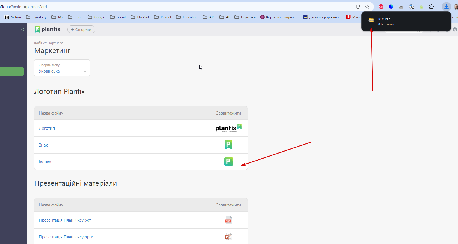Image resolution: width=458 pixels, height=244 pixels.
Task: Download the PowerPoint presentation file icon
Action: 228,237
